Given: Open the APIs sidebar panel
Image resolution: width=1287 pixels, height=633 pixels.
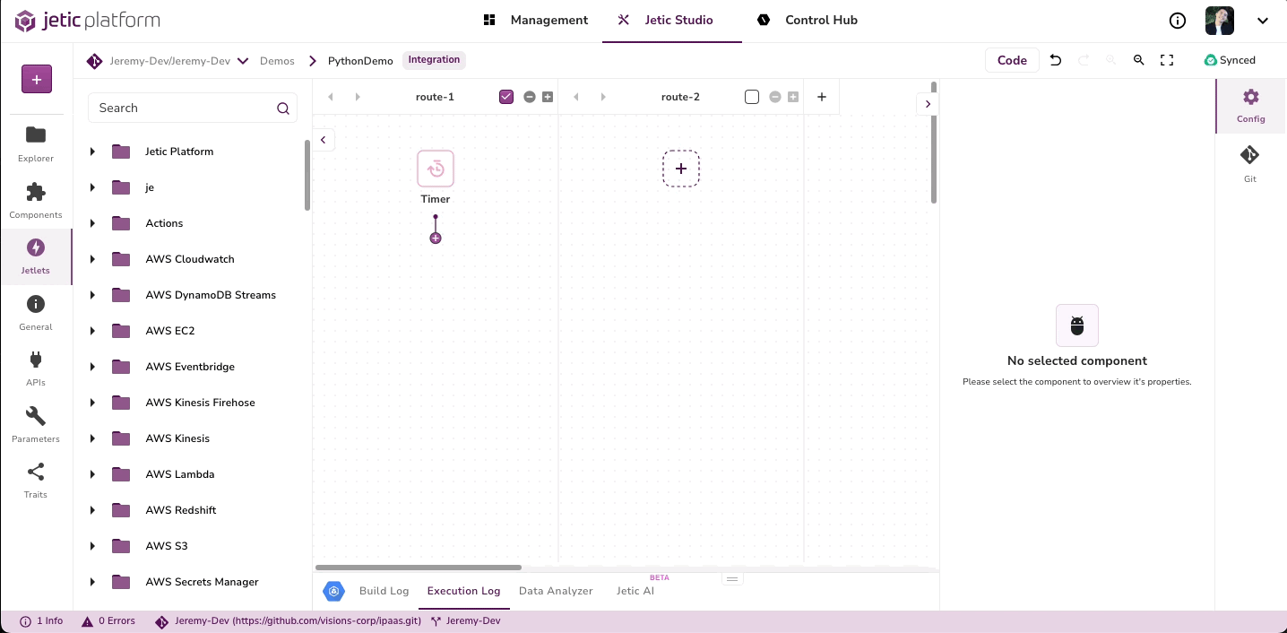Looking at the screenshot, I should 36,368.
